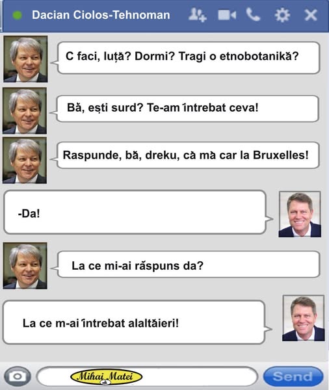Select the avatar next to the '-Da!' reply

(x=300, y=214)
